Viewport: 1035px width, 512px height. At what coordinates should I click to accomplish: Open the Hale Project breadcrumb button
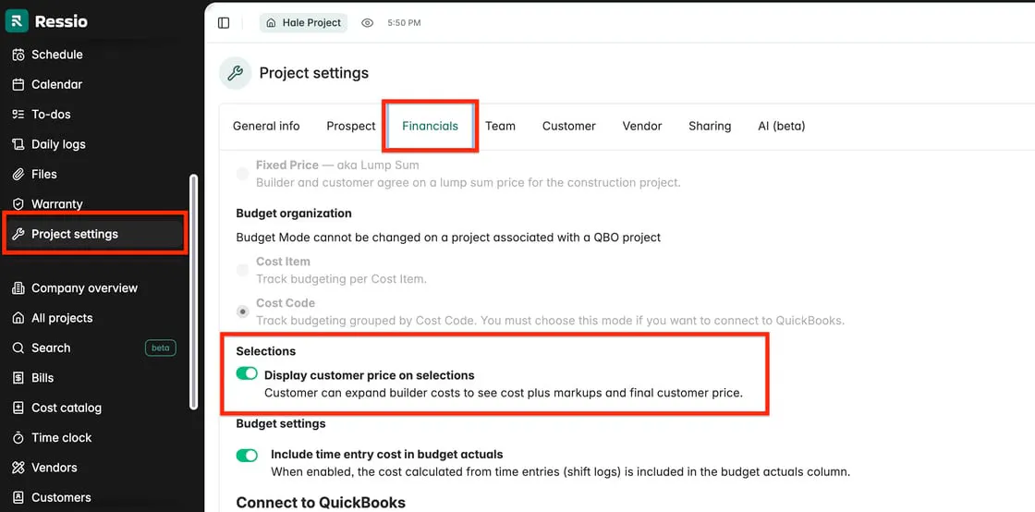[303, 23]
